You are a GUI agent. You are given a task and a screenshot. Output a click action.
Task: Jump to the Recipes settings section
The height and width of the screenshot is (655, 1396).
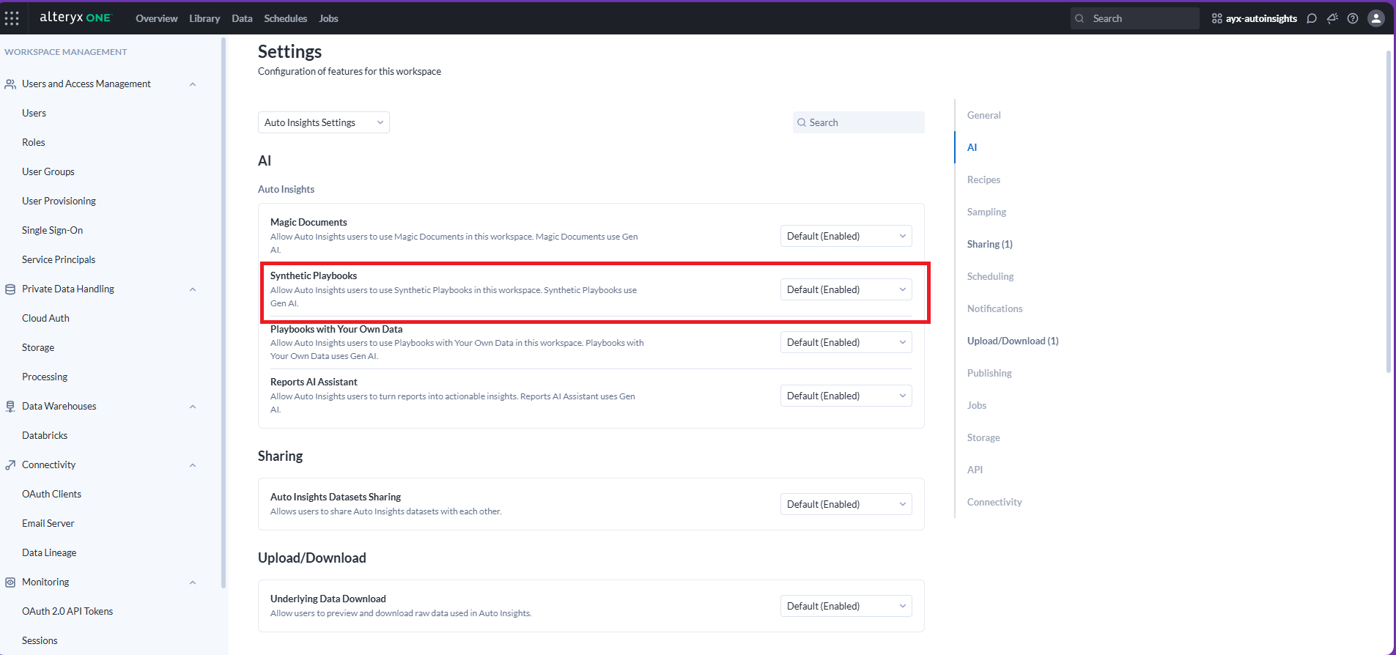983,180
